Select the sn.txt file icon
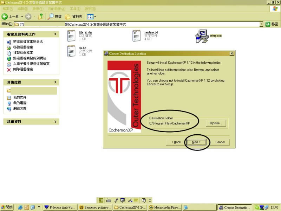281x211 pixels. [72, 51]
